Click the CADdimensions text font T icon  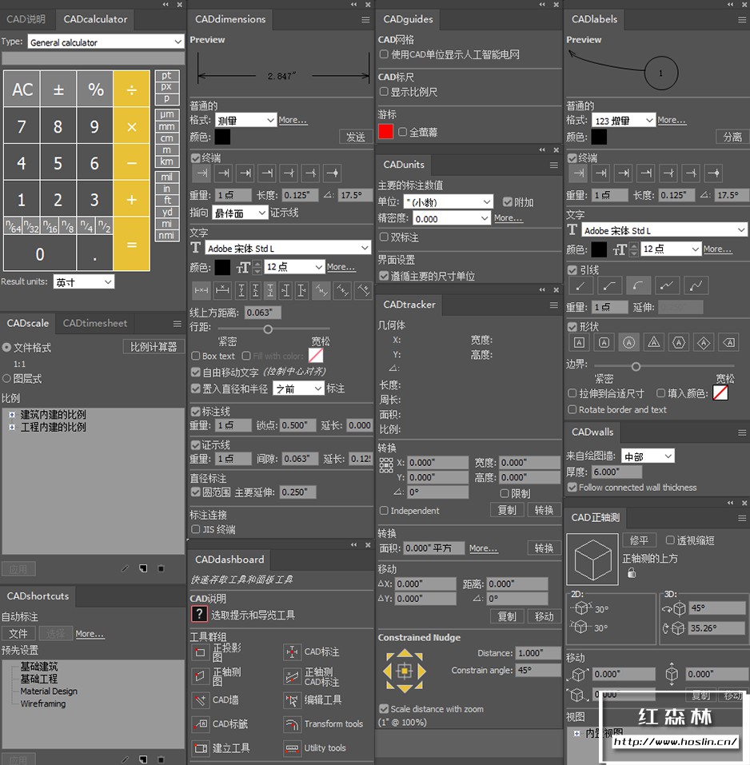(x=196, y=247)
